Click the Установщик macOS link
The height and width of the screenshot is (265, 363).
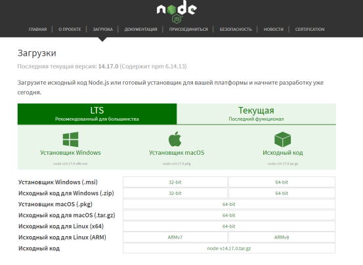177,153
